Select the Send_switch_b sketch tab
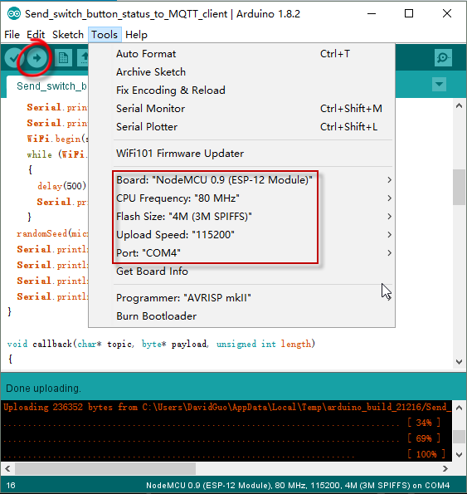Screen dimensions: 467x494 click(47, 86)
